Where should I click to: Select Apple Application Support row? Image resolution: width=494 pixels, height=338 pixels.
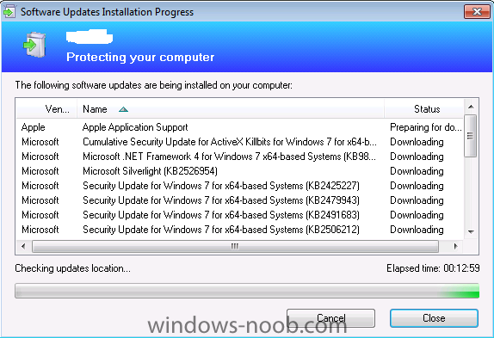point(240,127)
